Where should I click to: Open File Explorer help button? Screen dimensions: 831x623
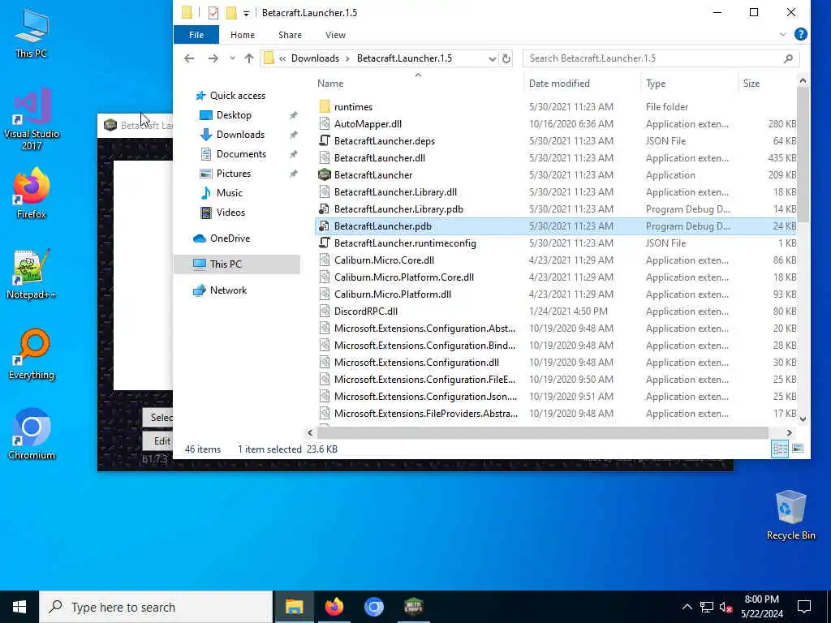coord(801,34)
